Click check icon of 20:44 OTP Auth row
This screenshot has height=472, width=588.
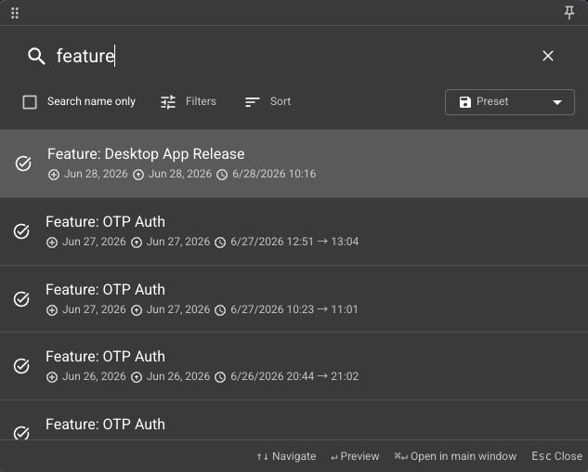click(x=21, y=366)
